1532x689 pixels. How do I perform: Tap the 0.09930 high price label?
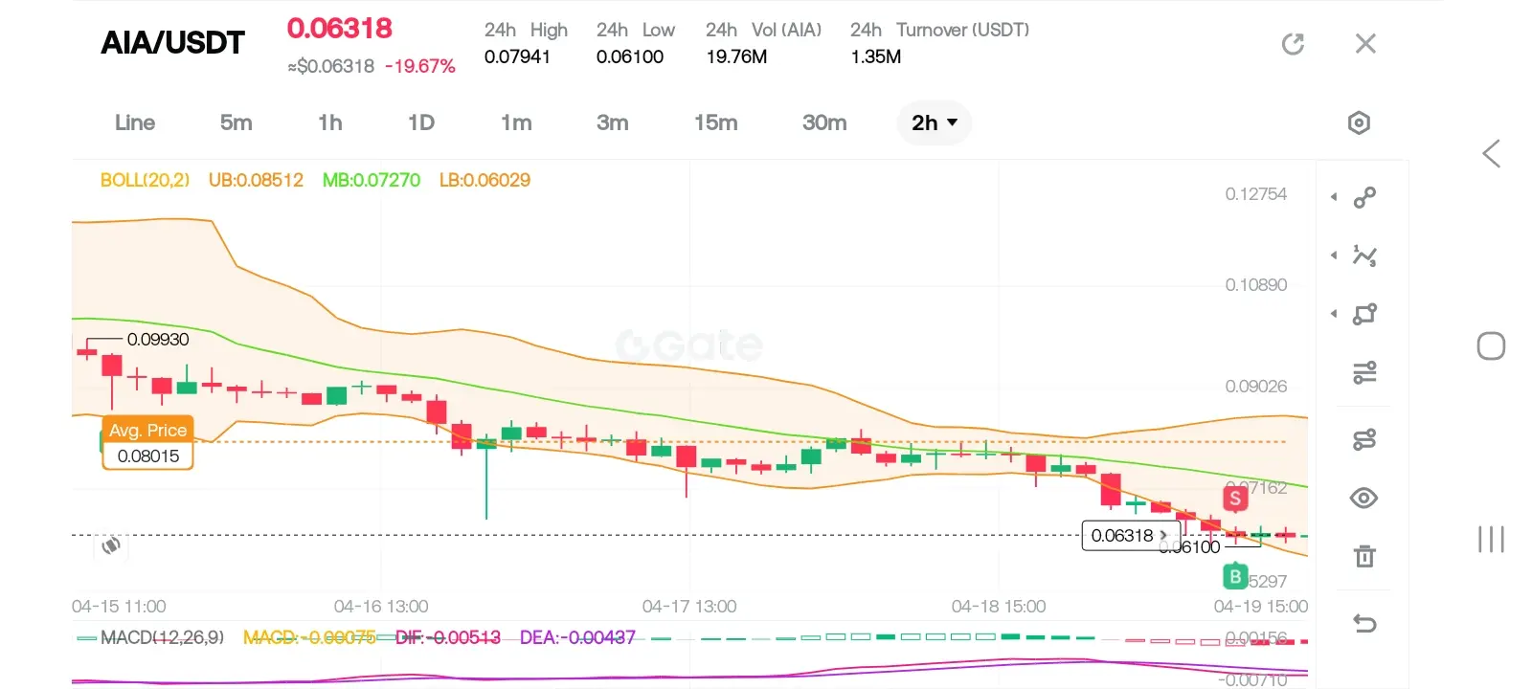[158, 340]
